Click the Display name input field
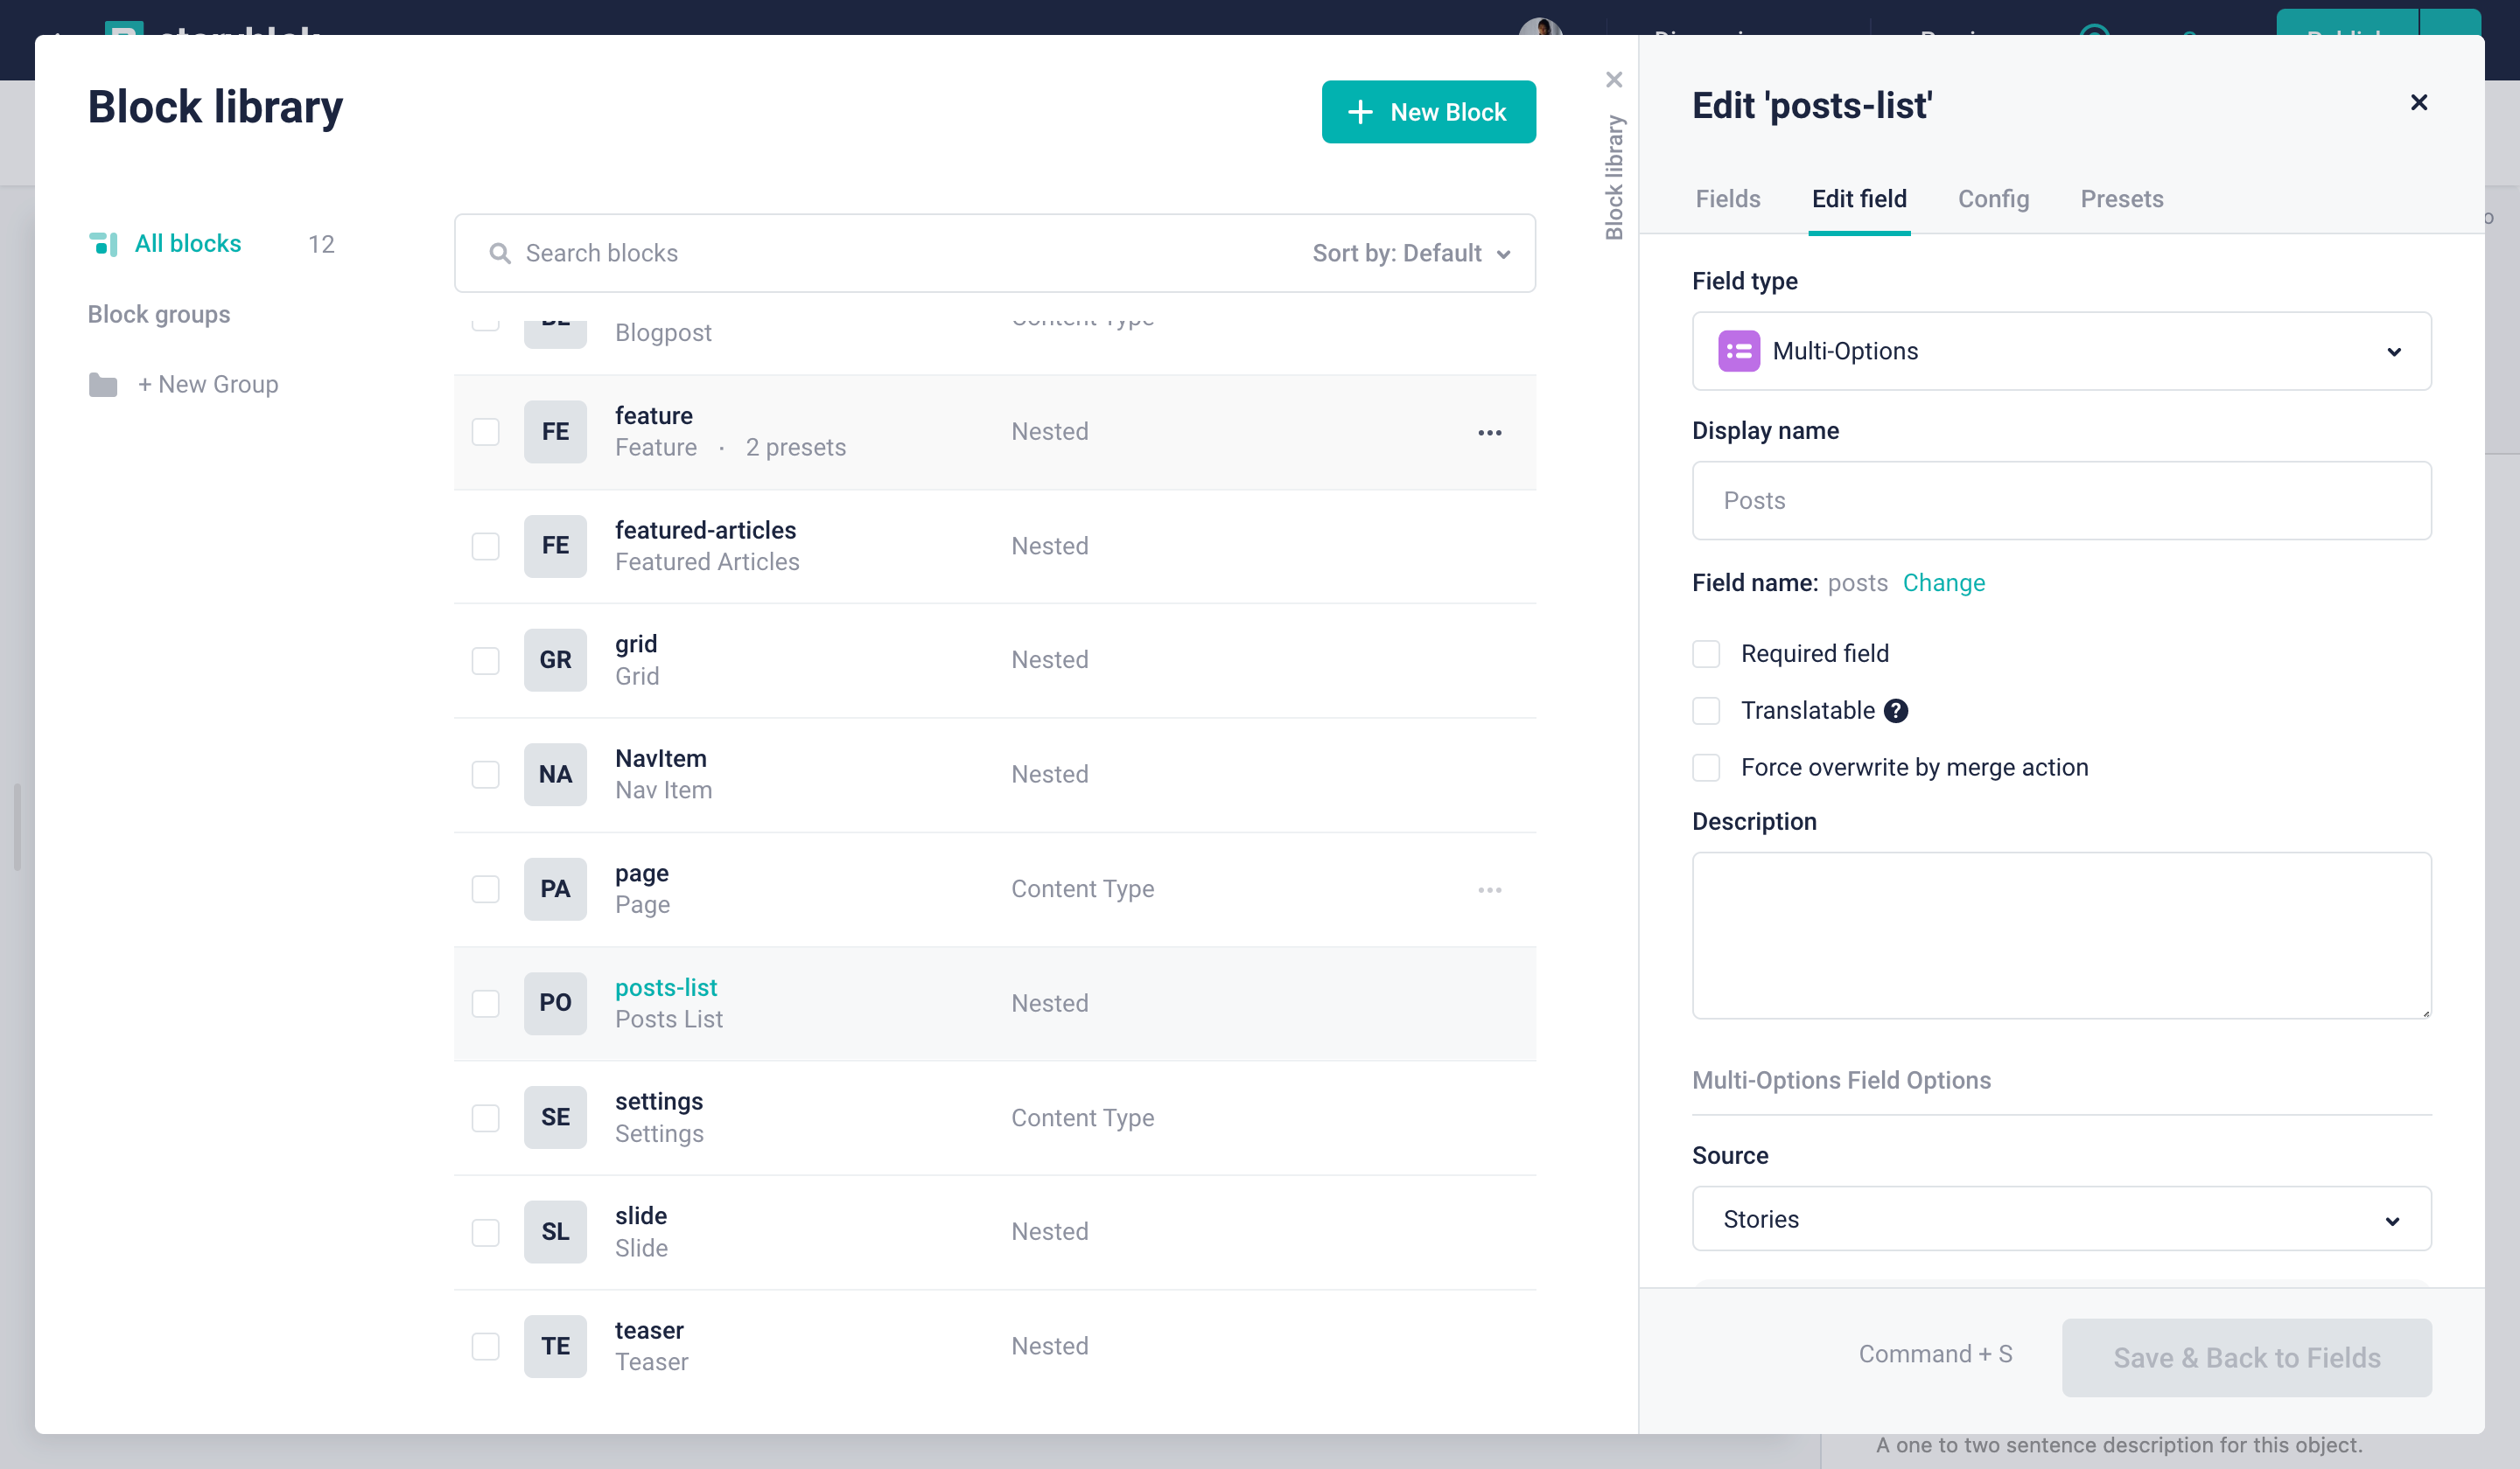Image resolution: width=2520 pixels, height=1469 pixels. coord(2061,501)
